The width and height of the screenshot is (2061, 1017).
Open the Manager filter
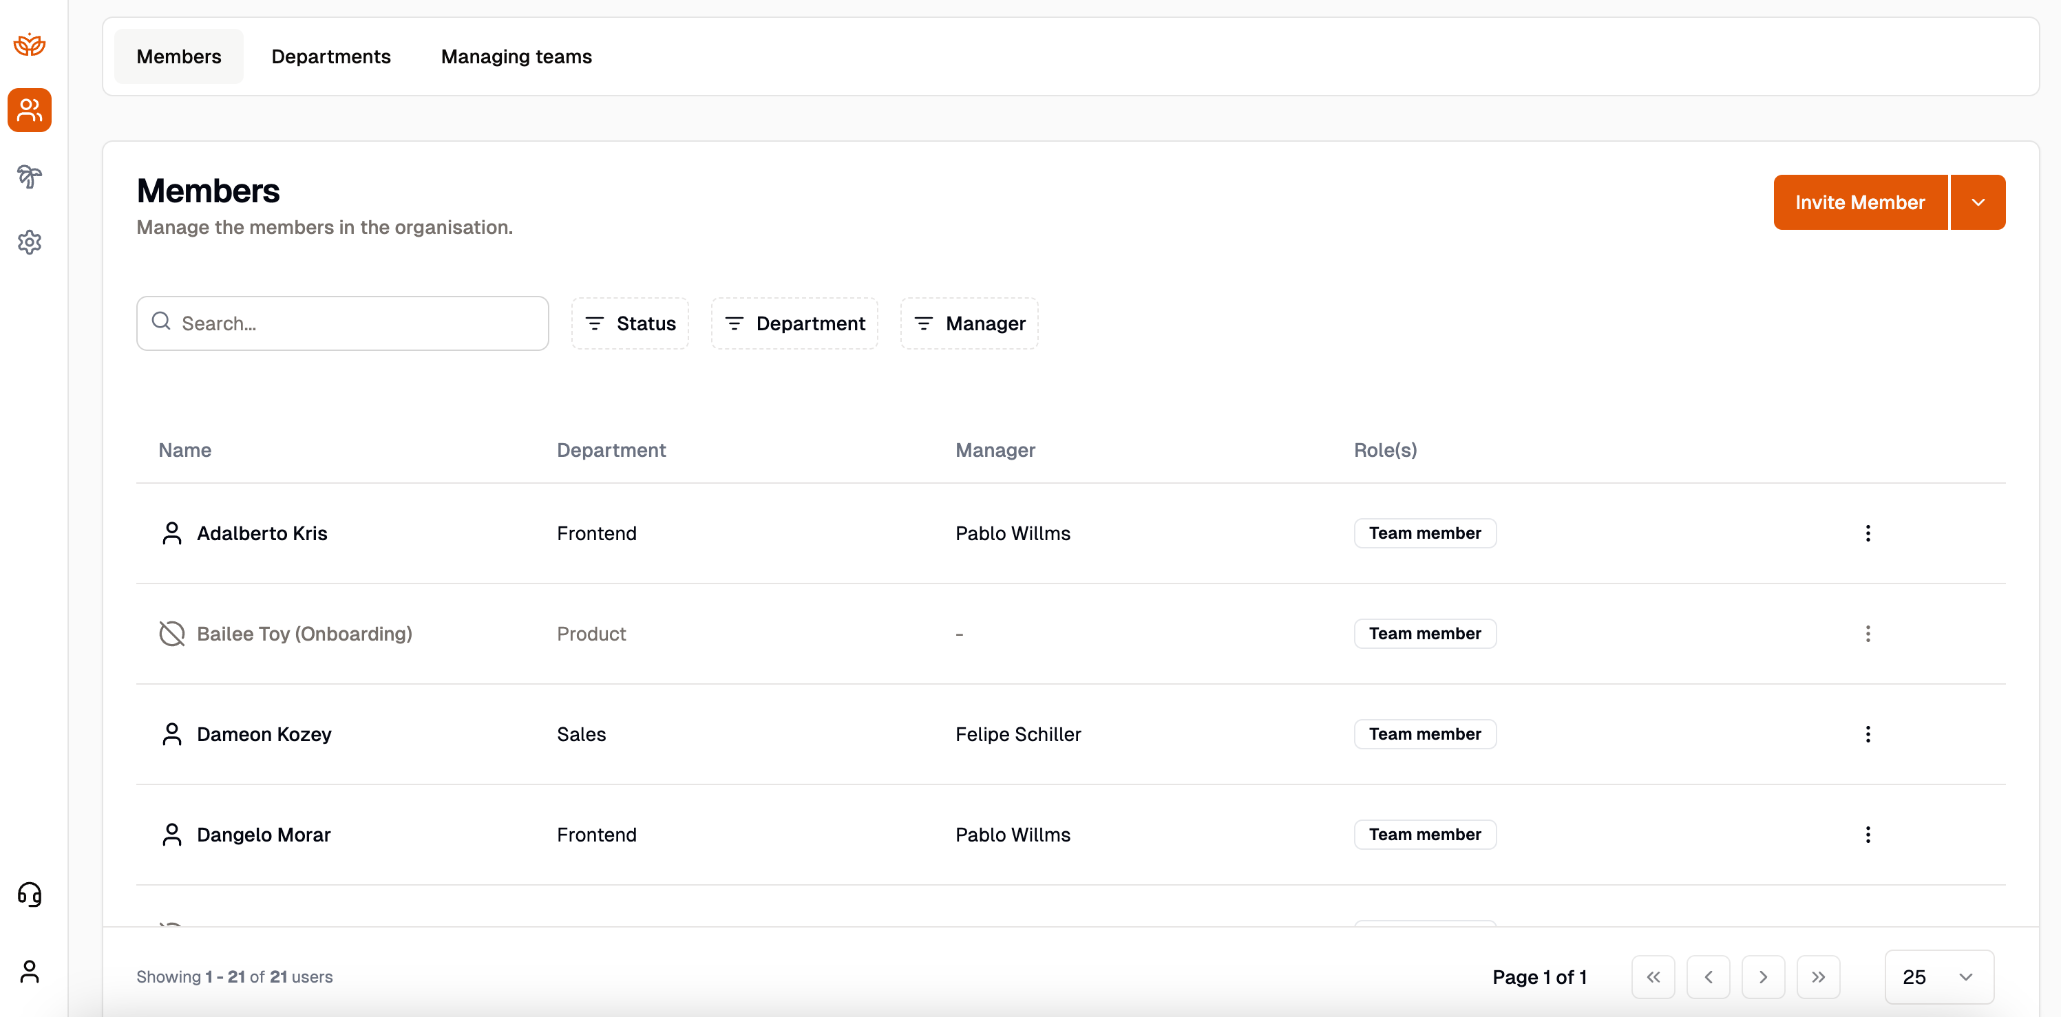point(969,324)
